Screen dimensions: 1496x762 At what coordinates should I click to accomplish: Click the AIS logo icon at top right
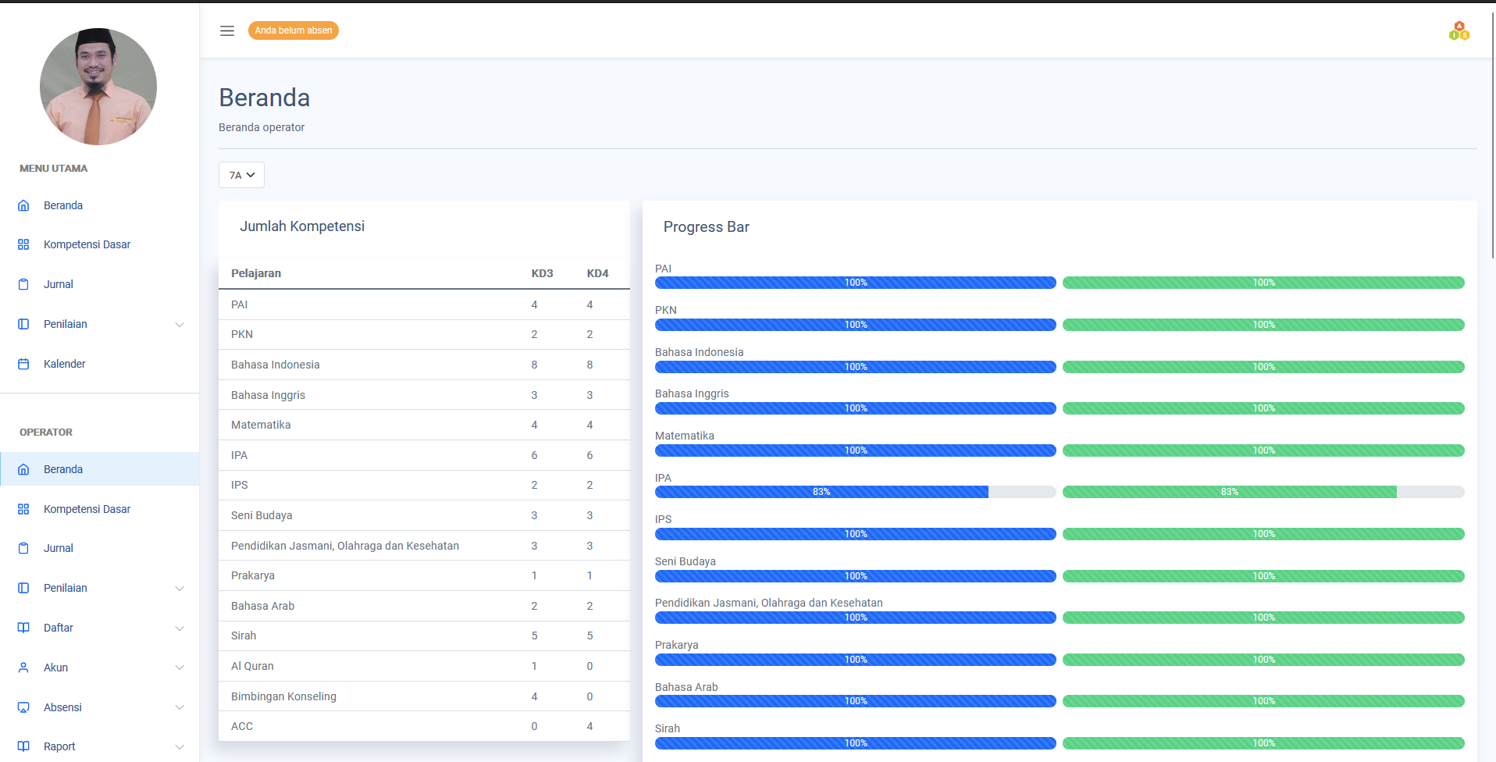click(x=1459, y=30)
